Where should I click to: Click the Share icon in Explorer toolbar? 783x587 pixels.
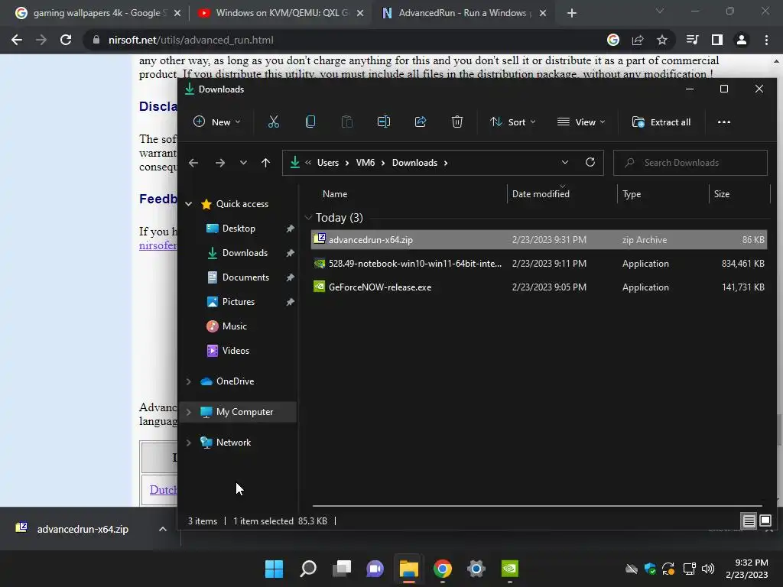click(x=421, y=122)
